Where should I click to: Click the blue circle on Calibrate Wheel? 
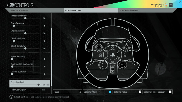click(110, 92)
